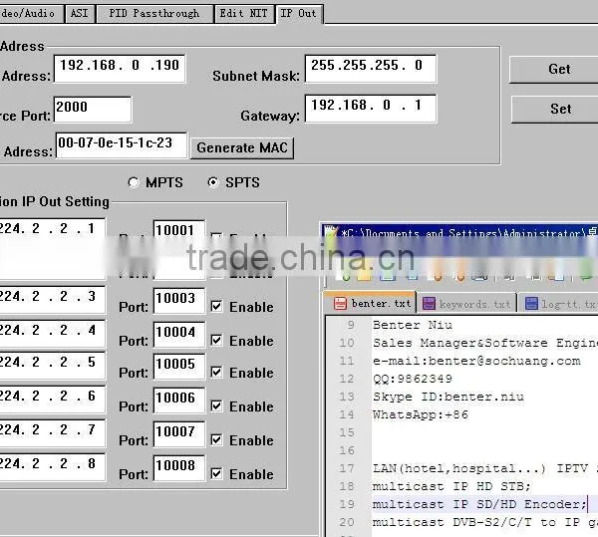This screenshot has height=537, width=598.
Task: Click the port field showing 10003
Action: 179,300
